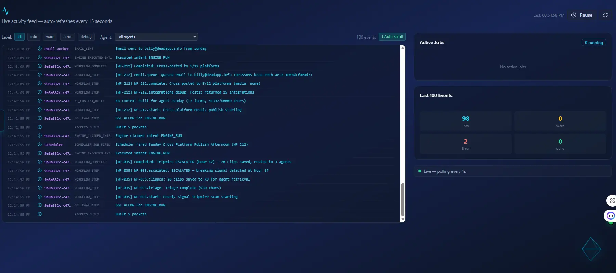This screenshot has width=616, height=273.
Task: Click info icon on 12:14:55 SGL_EVALUATED row
Action: (x=40, y=205)
